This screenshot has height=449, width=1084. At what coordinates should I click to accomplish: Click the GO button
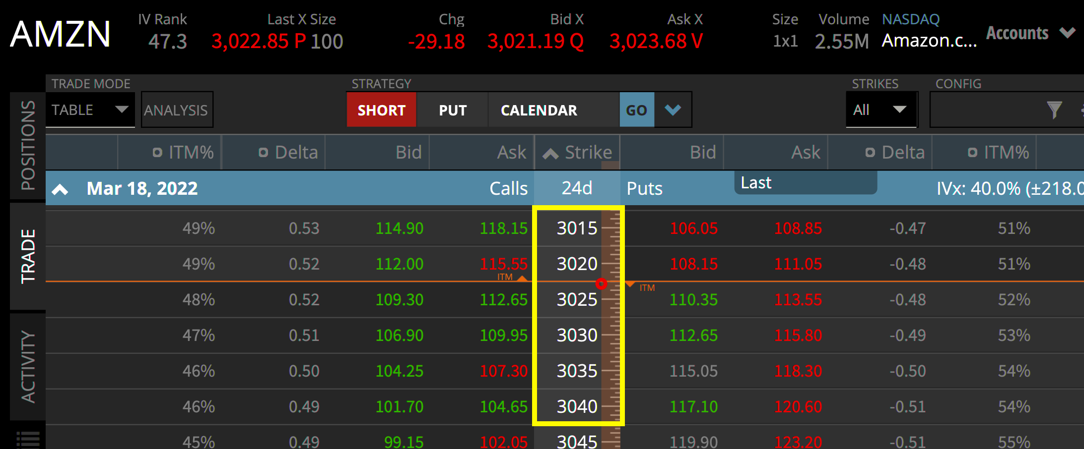click(637, 110)
